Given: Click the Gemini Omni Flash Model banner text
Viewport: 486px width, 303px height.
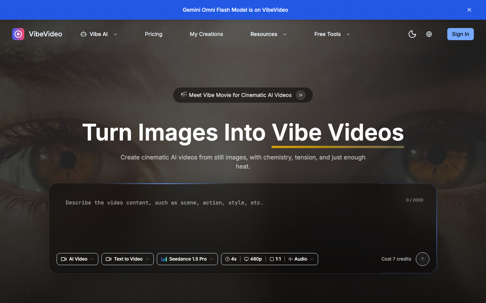Looking at the screenshot, I should [x=235, y=10].
